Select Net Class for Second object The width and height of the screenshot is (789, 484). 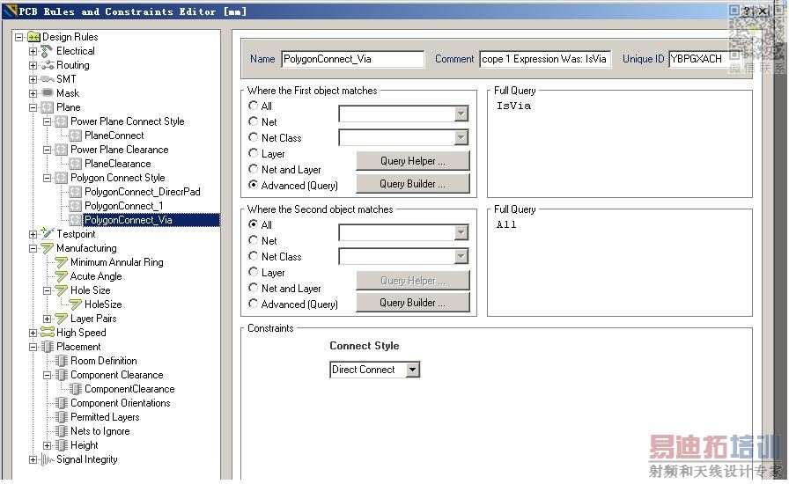(x=253, y=256)
